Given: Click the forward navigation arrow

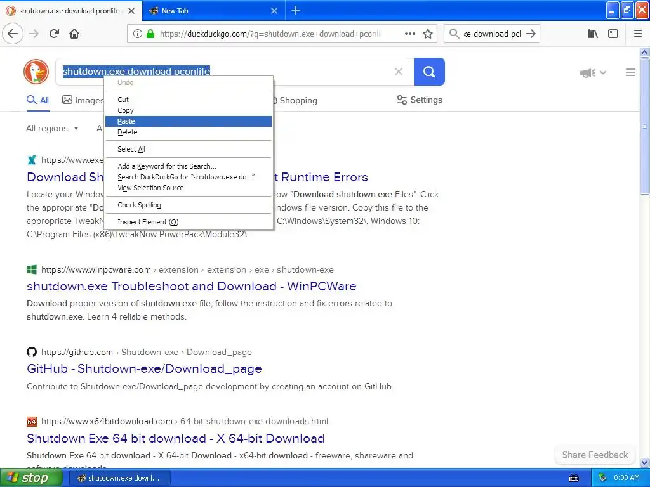Looking at the screenshot, I should tap(34, 34).
